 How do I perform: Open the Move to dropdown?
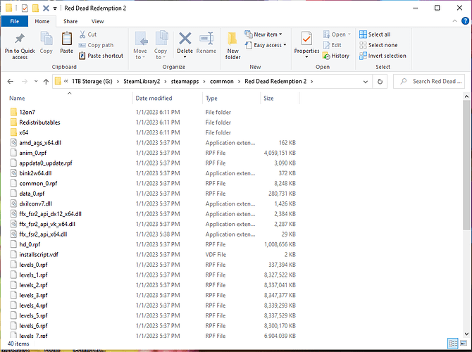click(140, 44)
